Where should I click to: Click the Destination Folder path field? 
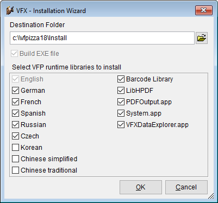[x=102, y=38]
